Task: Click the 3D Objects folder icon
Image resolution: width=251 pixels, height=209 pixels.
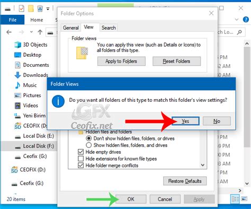Action: tap(17, 45)
